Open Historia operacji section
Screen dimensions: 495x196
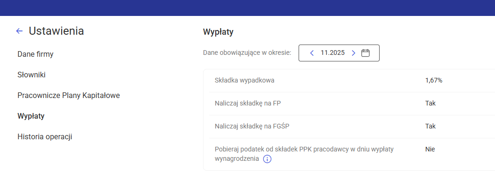click(x=45, y=136)
